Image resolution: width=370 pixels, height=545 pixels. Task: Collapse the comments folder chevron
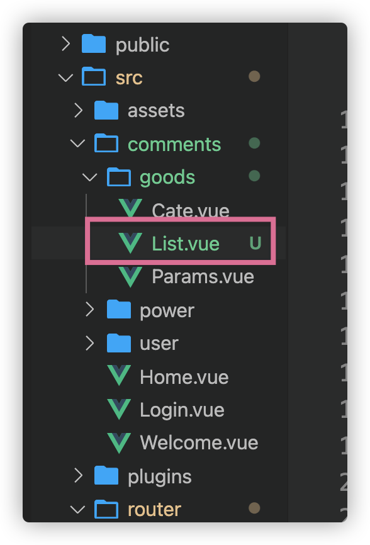(x=78, y=143)
